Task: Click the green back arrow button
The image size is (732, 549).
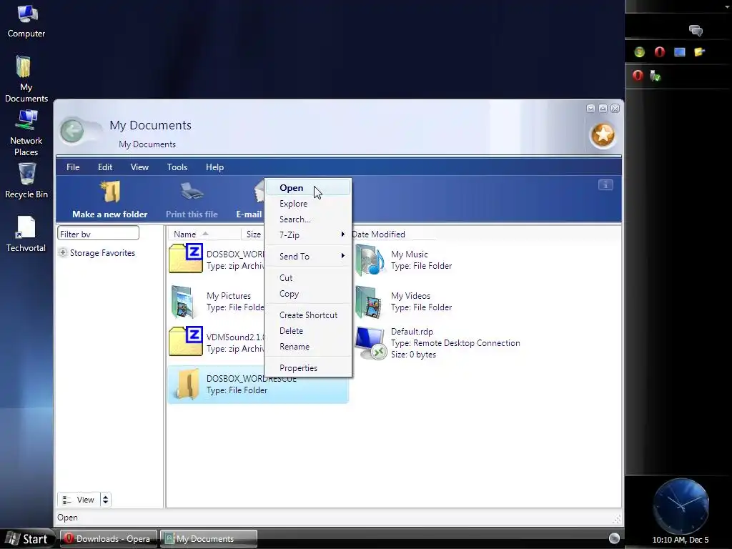Action: pos(72,132)
